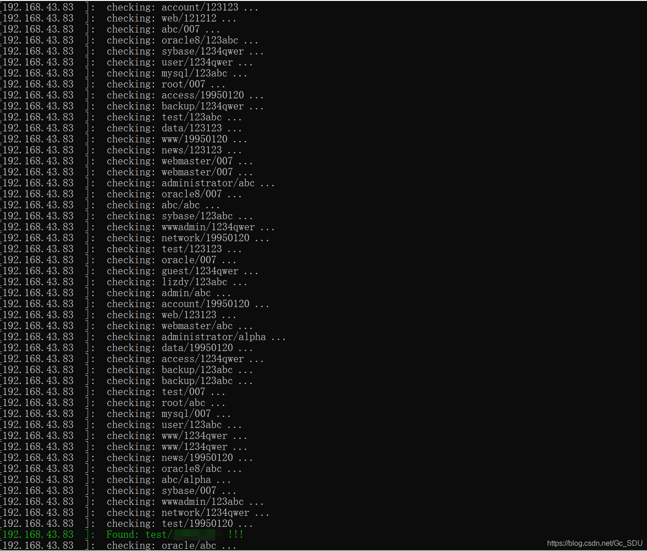Click "data/123123" text

(191, 128)
